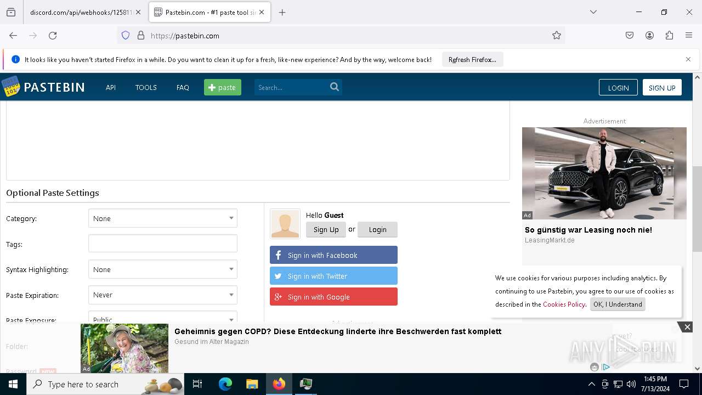Screen dimensions: 702x395
Task: Open the Firefox application menu
Action: [x=689, y=36]
